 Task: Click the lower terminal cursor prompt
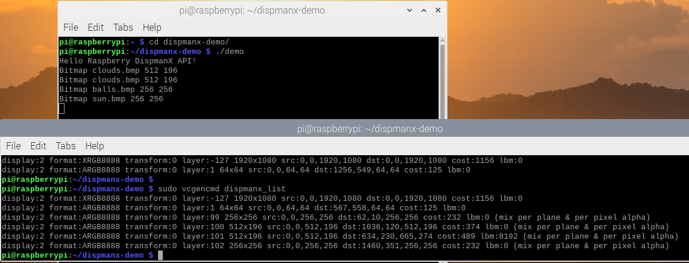click(x=160, y=255)
